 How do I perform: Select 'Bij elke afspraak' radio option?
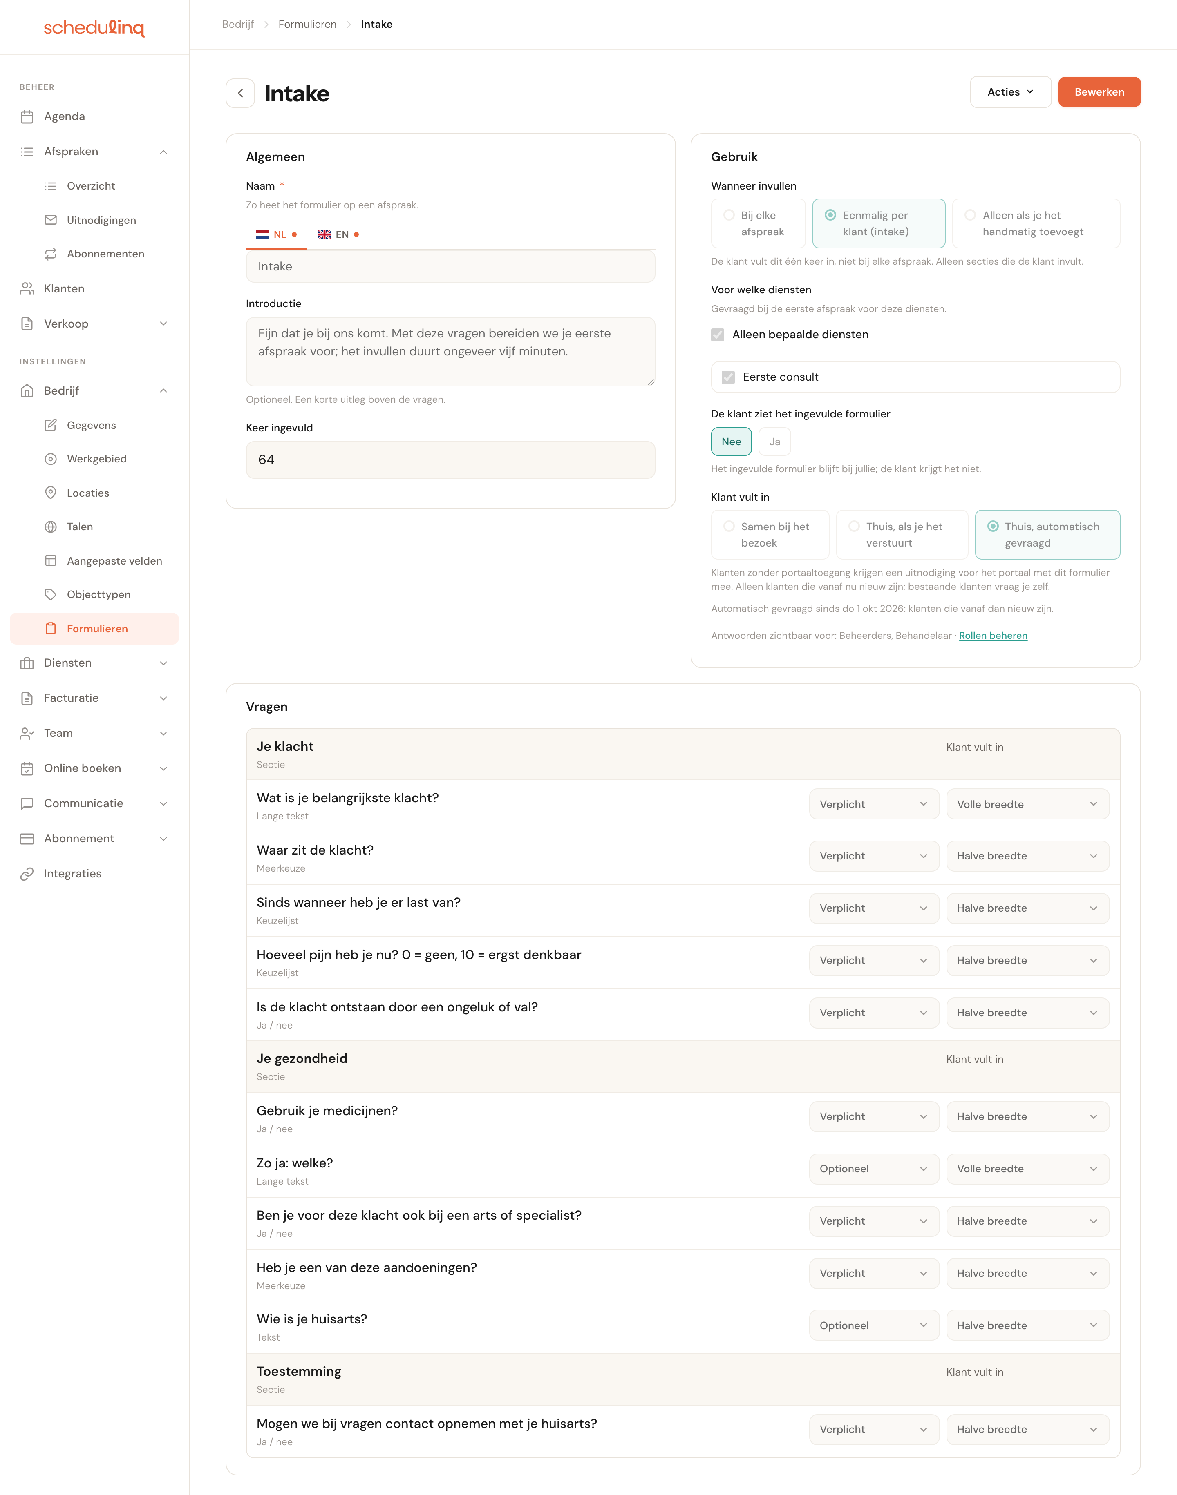[758, 224]
